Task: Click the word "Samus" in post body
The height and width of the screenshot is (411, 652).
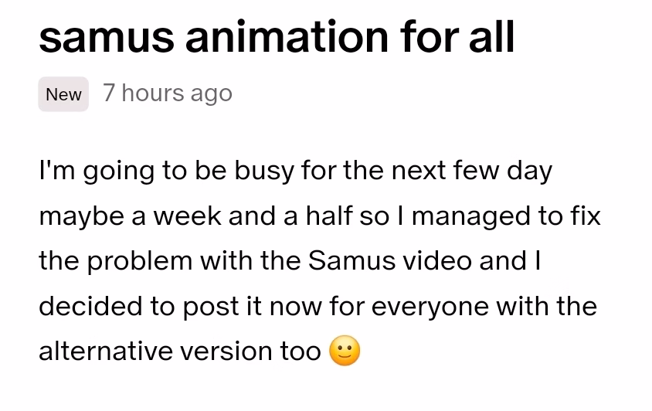Action: 351,261
